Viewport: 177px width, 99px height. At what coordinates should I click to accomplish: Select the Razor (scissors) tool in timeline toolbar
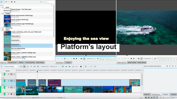28,67
